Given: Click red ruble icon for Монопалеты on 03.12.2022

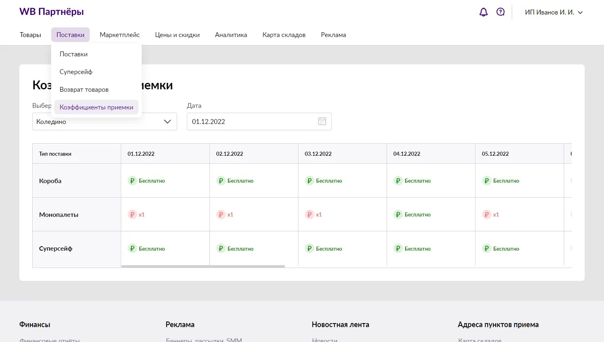Looking at the screenshot, I should tap(309, 214).
